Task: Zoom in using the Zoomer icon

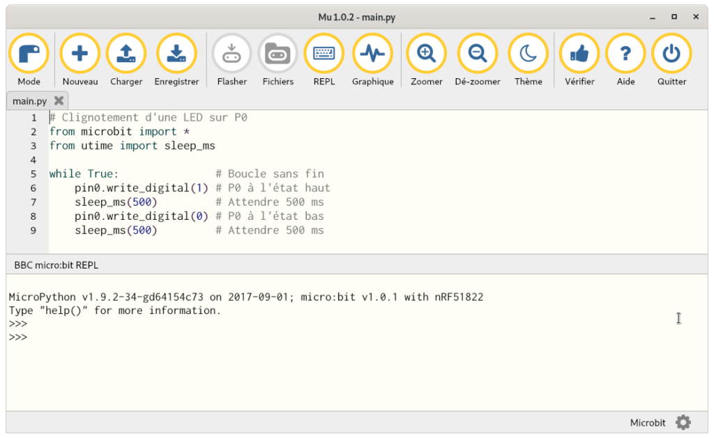Action: [x=425, y=53]
